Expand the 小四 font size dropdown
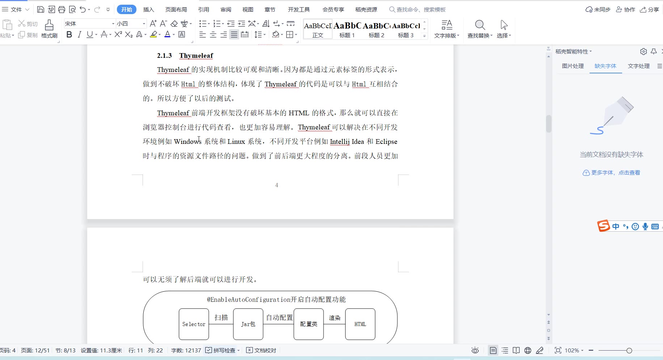Image resolution: width=663 pixels, height=360 pixels. (144, 24)
